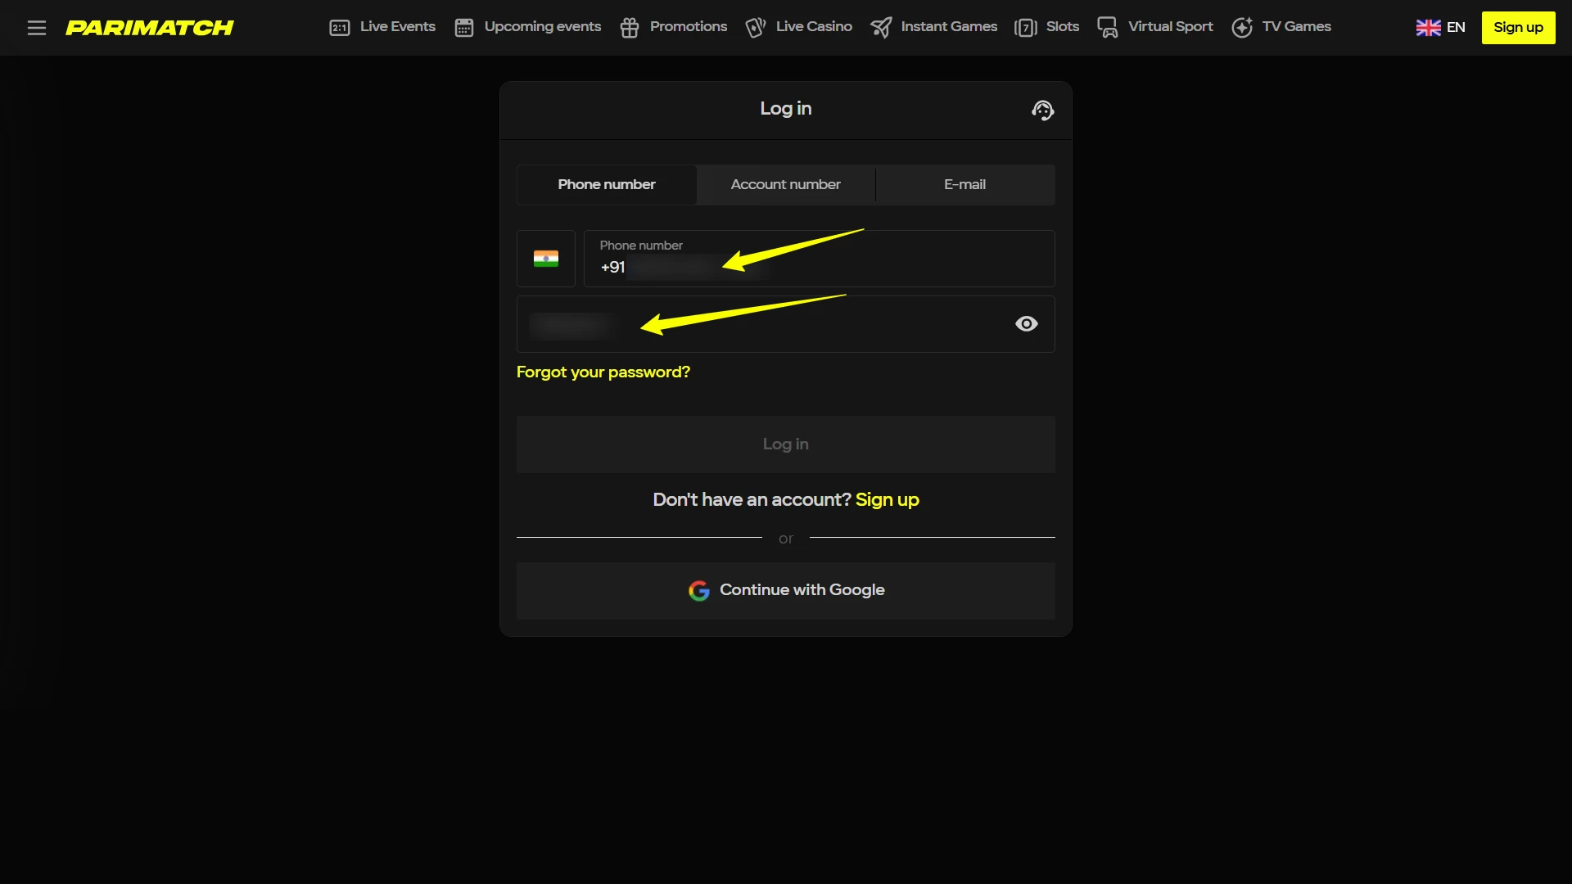Open the India flag country selector

(546, 259)
